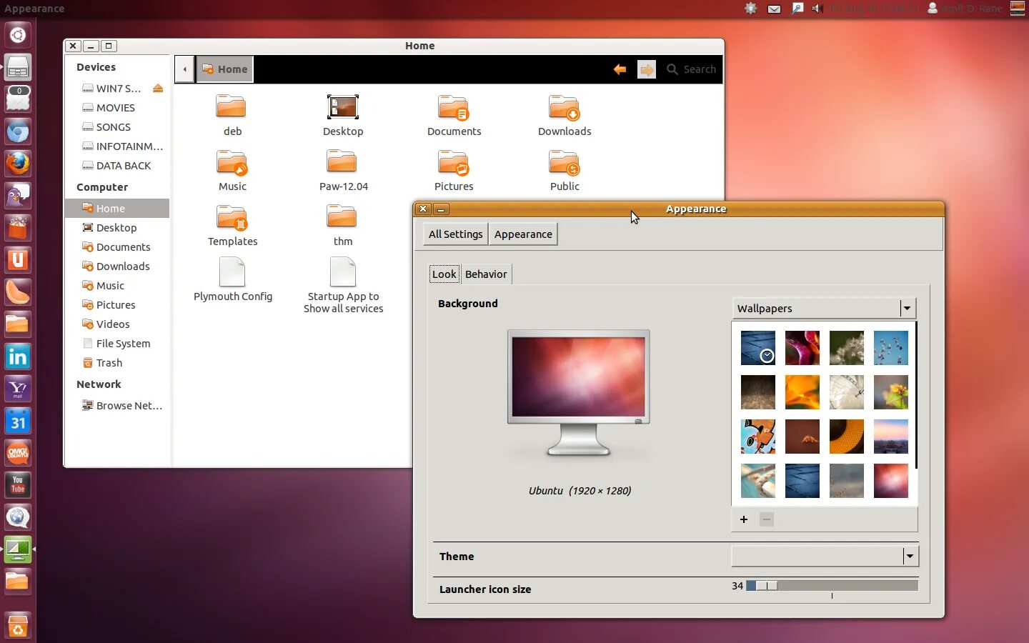Launch Firefox from the launcher
The height and width of the screenshot is (643, 1029).
click(x=18, y=164)
